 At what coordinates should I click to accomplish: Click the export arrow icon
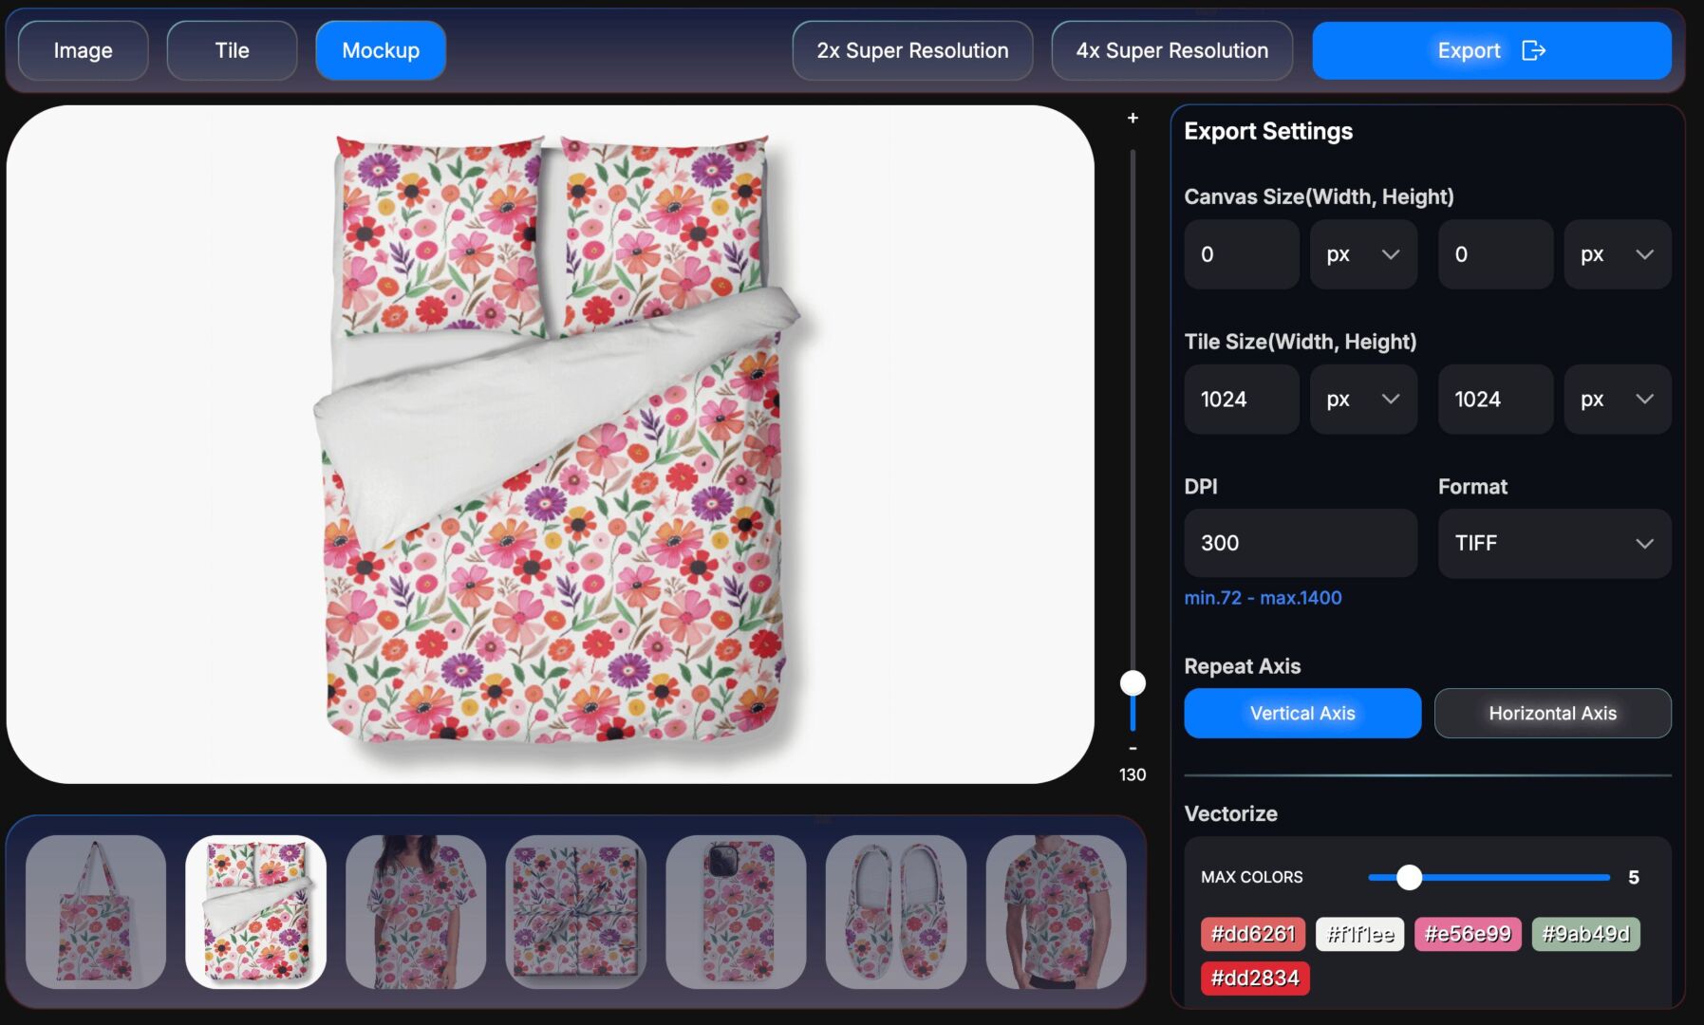pyautogui.click(x=1533, y=50)
